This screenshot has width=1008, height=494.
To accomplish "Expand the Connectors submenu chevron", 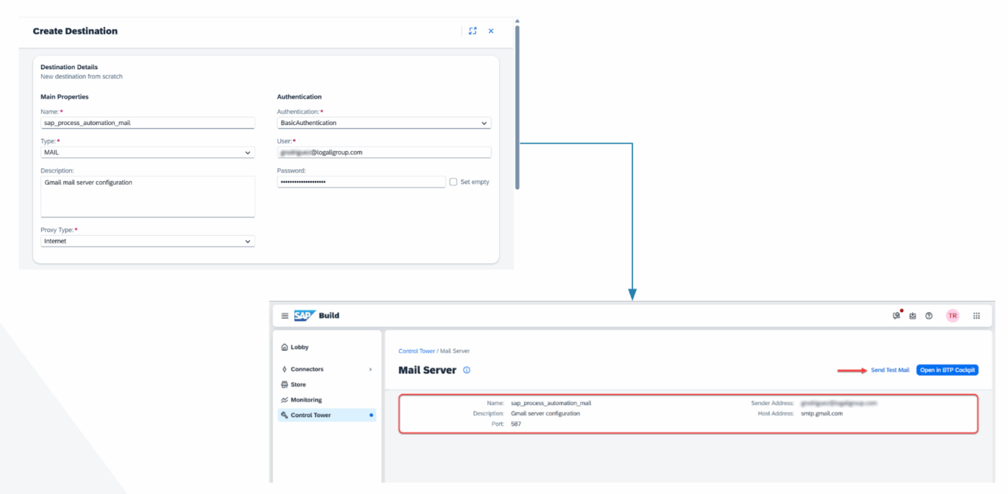I will click(371, 370).
